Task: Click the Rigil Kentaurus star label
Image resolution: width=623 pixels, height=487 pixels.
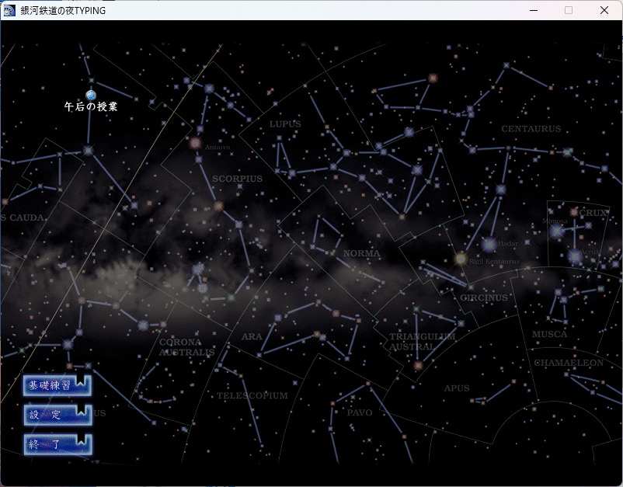Action: tap(494, 262)
